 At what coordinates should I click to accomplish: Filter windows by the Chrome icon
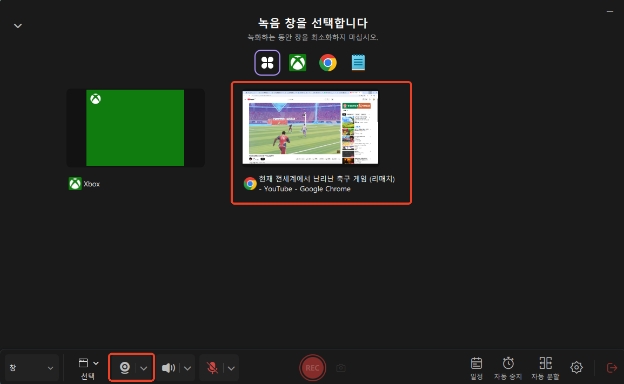pyautogui.click(x=328, y=62)
